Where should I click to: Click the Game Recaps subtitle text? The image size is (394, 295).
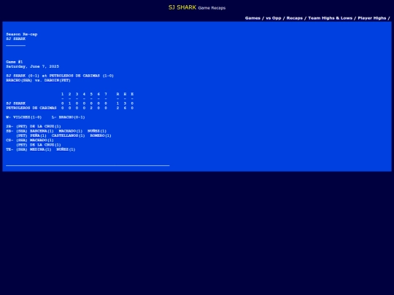(x=212, y=8)
